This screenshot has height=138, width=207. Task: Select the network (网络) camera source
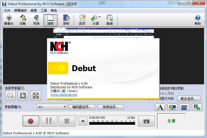tap(36, 20)
